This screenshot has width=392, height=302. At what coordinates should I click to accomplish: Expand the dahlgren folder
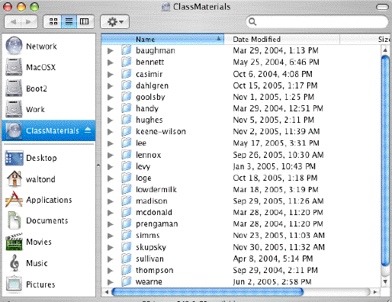click(x=111, y=86)
